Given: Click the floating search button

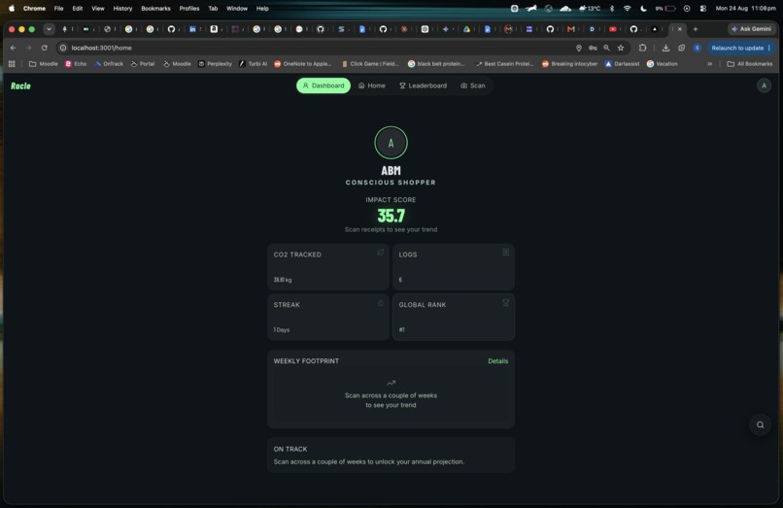Looking at the screenshot, I should click(x=760, y=424).
